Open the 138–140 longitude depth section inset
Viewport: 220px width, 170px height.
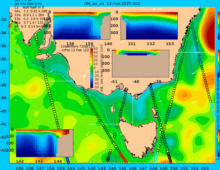82,26
